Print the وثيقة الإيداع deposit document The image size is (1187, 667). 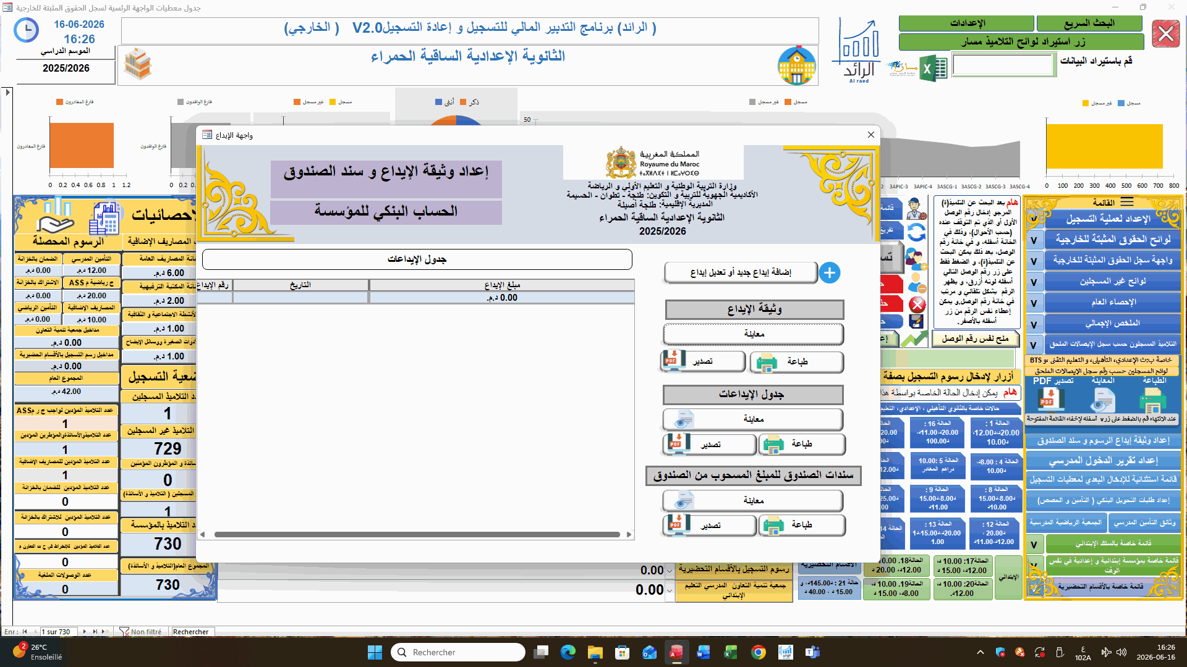pos(796,362)
